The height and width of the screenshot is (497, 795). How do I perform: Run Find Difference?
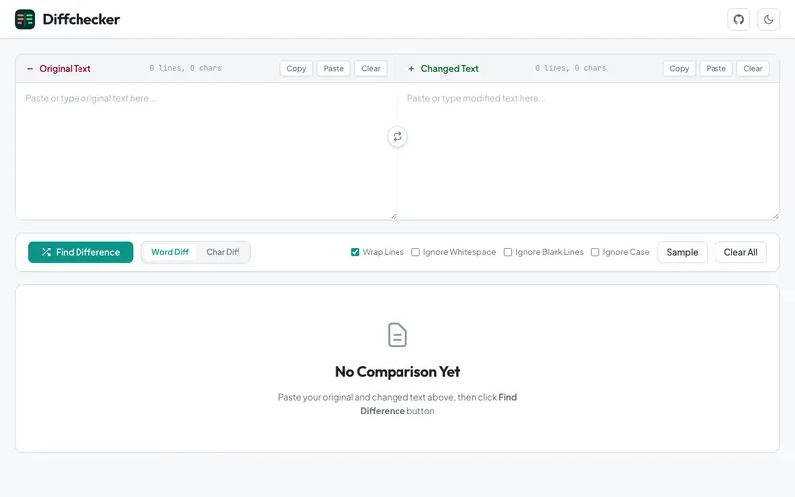[80, 252]
